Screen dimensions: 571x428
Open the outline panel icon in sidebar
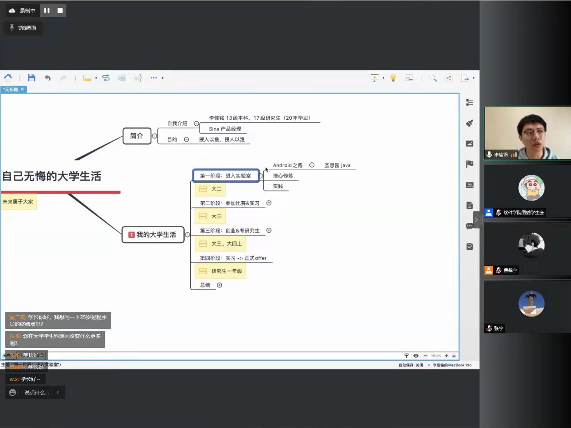coord(470,102)
